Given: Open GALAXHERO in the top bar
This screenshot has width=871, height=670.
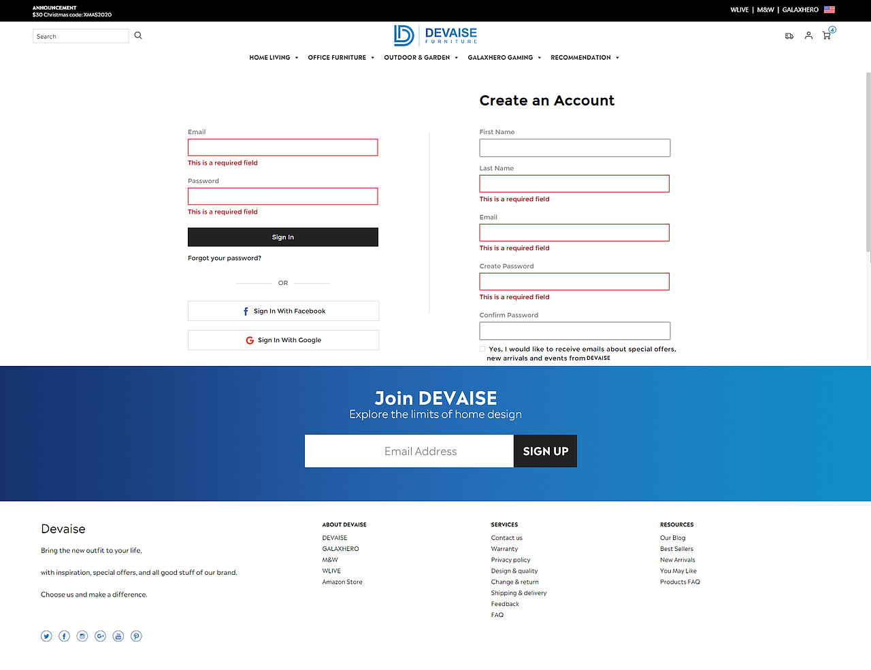Looking at the screenshot, I should pos(800,10).
